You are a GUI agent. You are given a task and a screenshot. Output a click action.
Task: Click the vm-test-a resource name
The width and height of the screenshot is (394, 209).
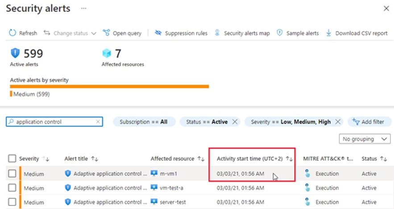click(x=171, y=188)
